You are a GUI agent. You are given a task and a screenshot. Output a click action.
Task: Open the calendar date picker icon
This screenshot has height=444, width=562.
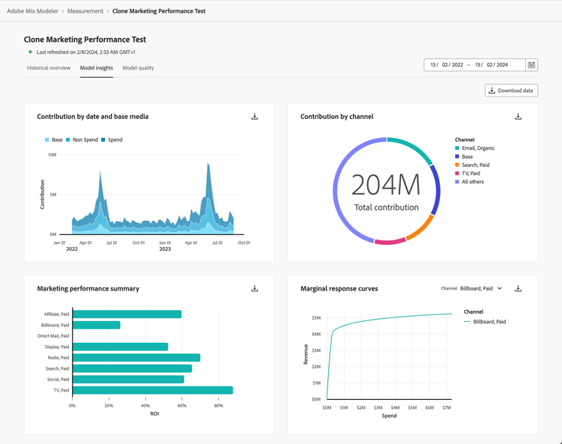pos(531,65)
